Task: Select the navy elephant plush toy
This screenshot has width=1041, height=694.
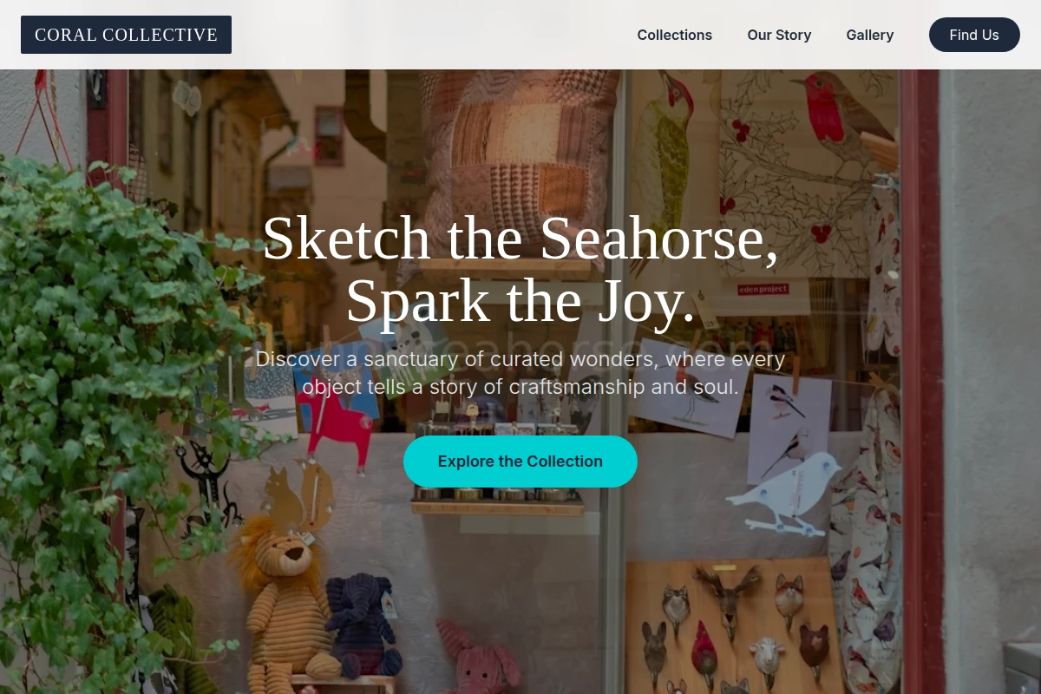Action: [364, 625]
